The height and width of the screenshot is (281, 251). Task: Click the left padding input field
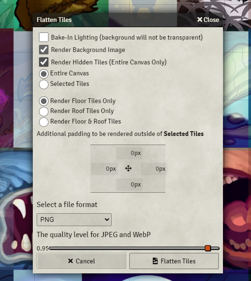[105, 169]
